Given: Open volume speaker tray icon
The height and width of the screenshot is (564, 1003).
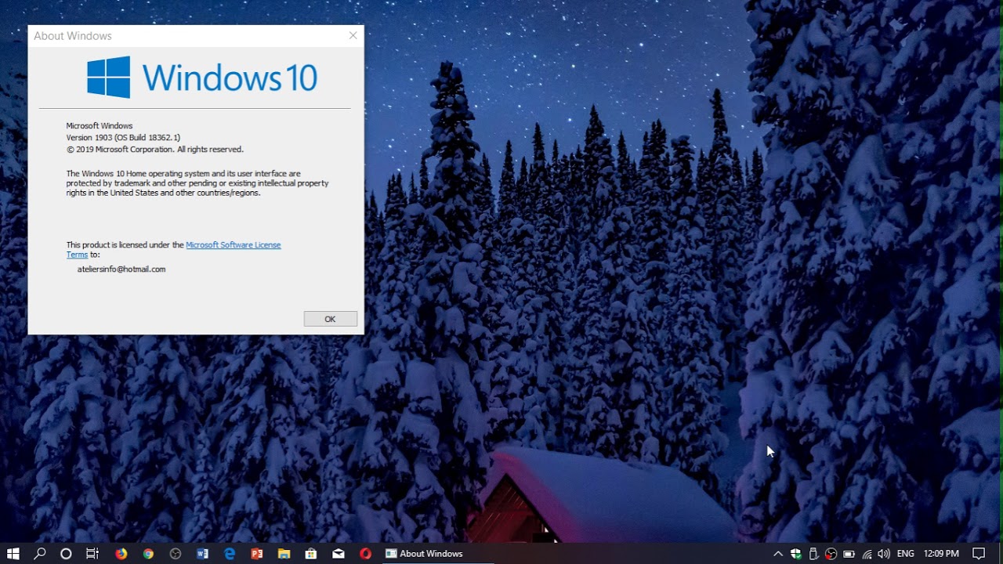Looking at the screenshot, I should pos(884,554).
